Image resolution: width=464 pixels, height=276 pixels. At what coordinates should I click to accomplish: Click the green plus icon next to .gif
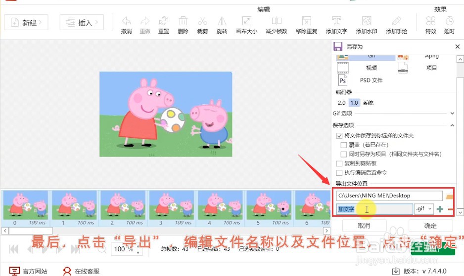pos(440,209)
